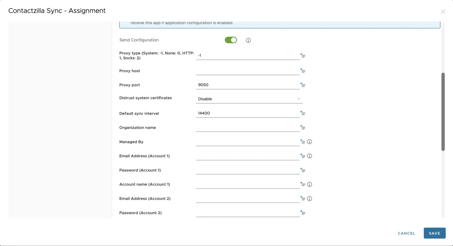
Task: Focus the Organization name field
Action: pos(248,127)
